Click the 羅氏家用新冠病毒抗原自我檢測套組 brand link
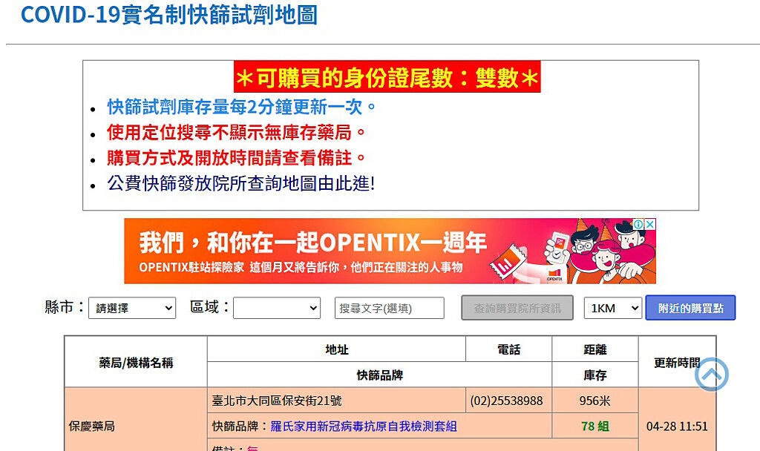760x451 pixels. (x=363, y=427)
